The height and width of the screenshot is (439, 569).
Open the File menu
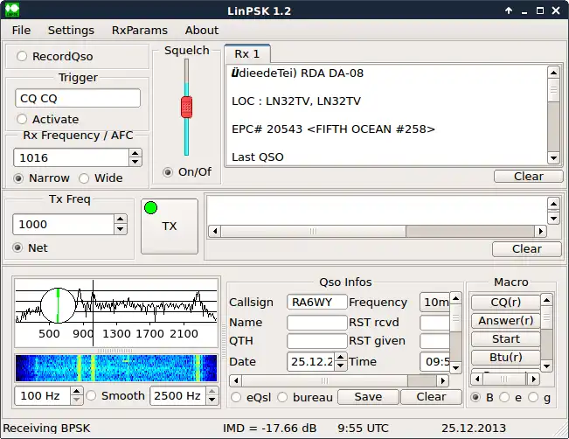pyautogui.click(x=21, y=30)
